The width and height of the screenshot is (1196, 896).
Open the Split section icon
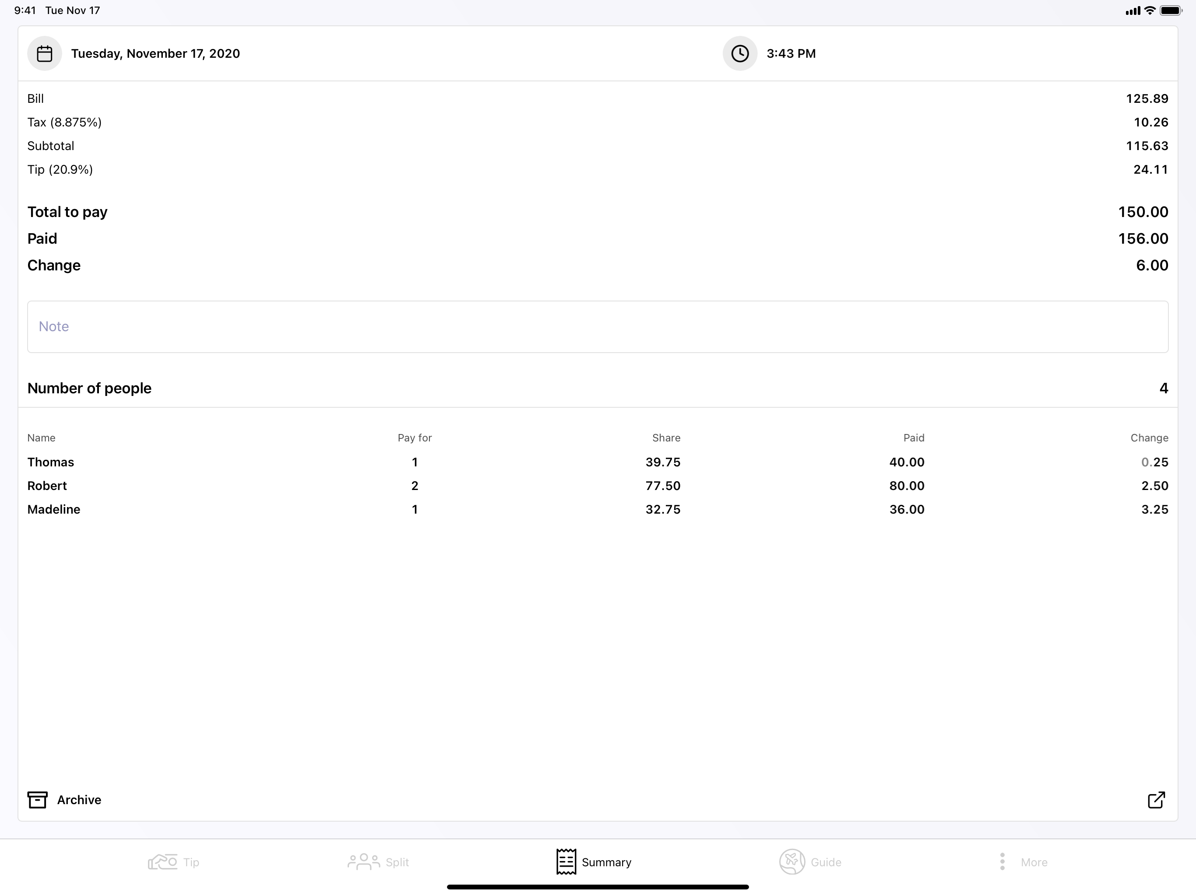point(363,862)
